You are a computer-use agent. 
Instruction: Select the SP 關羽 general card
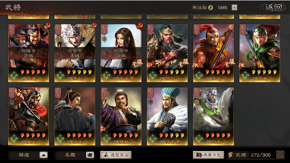[x=167, y=53]
